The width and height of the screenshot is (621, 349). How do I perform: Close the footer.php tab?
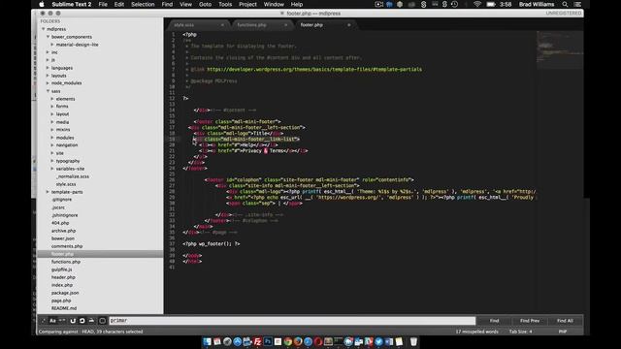click(349, 25)
